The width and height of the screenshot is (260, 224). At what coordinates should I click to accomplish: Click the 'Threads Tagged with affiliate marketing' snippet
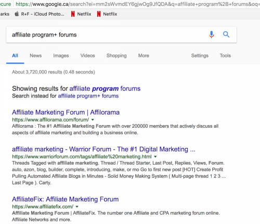[x=119, y=173]
